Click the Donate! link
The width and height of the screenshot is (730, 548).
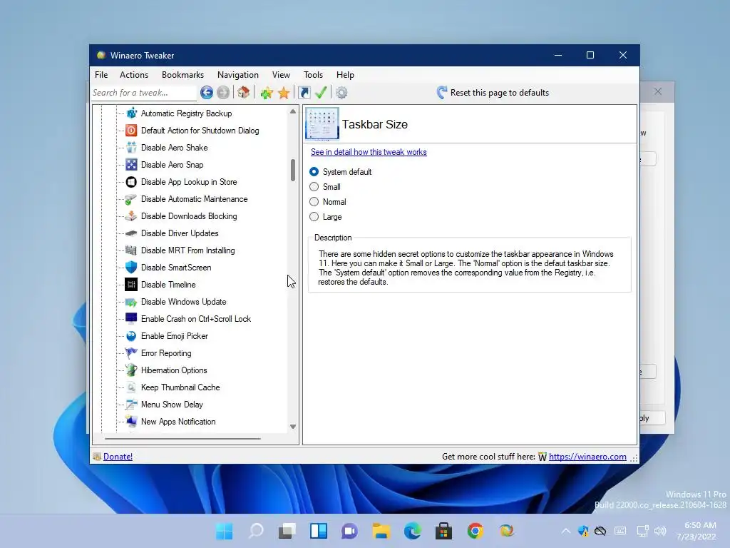[118, 457]
